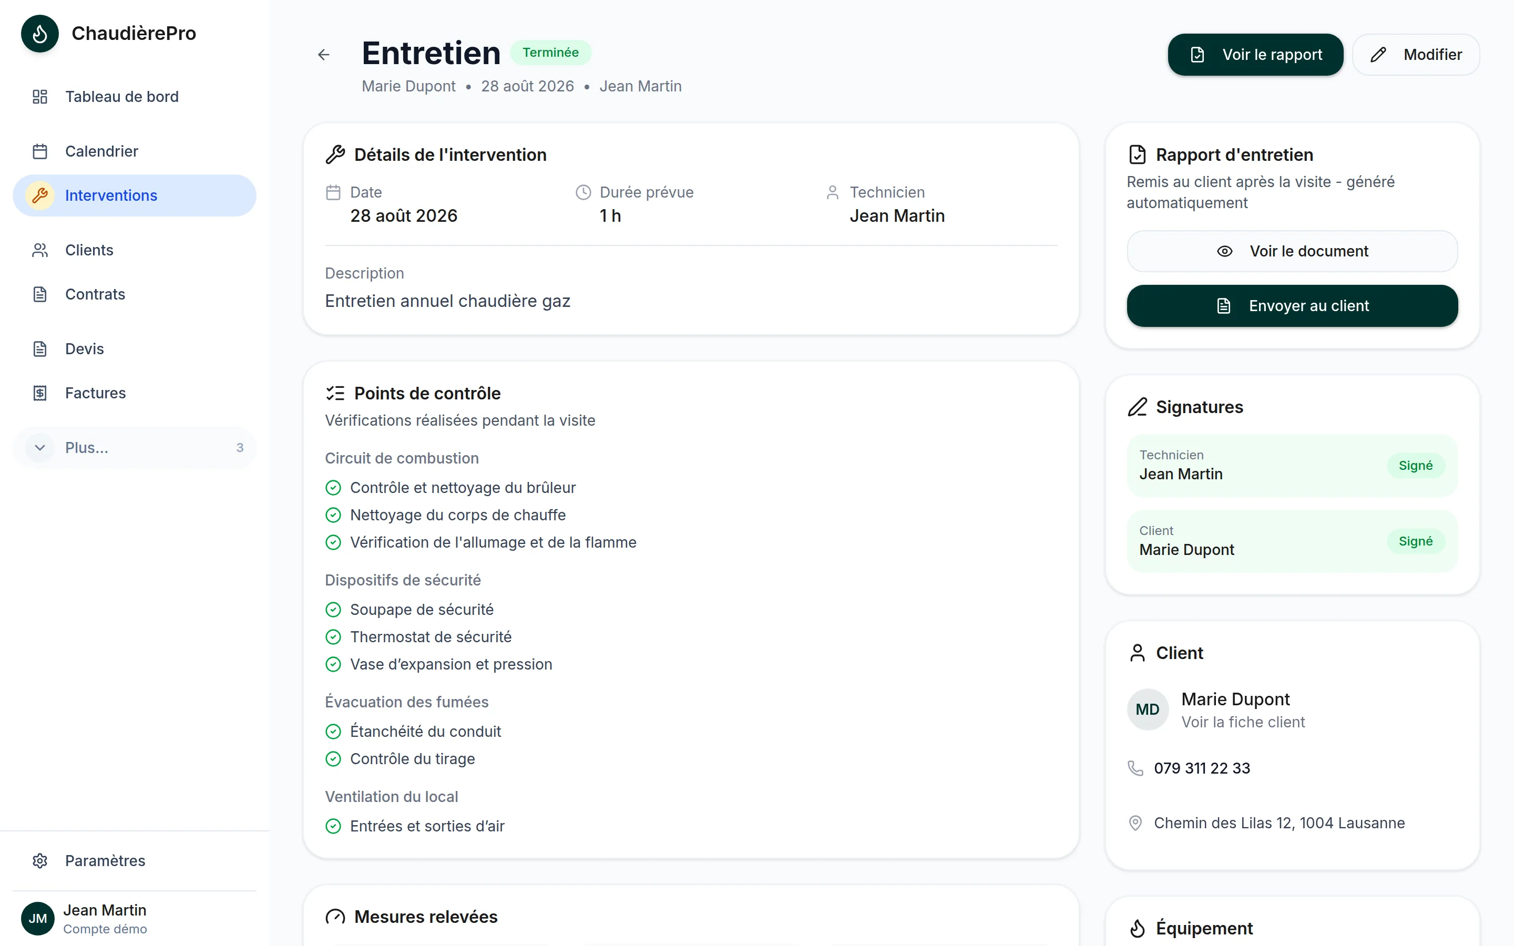Click the Voir le rapport button
Viewport: 1514px width, 946px height.
click(1255, 55)
